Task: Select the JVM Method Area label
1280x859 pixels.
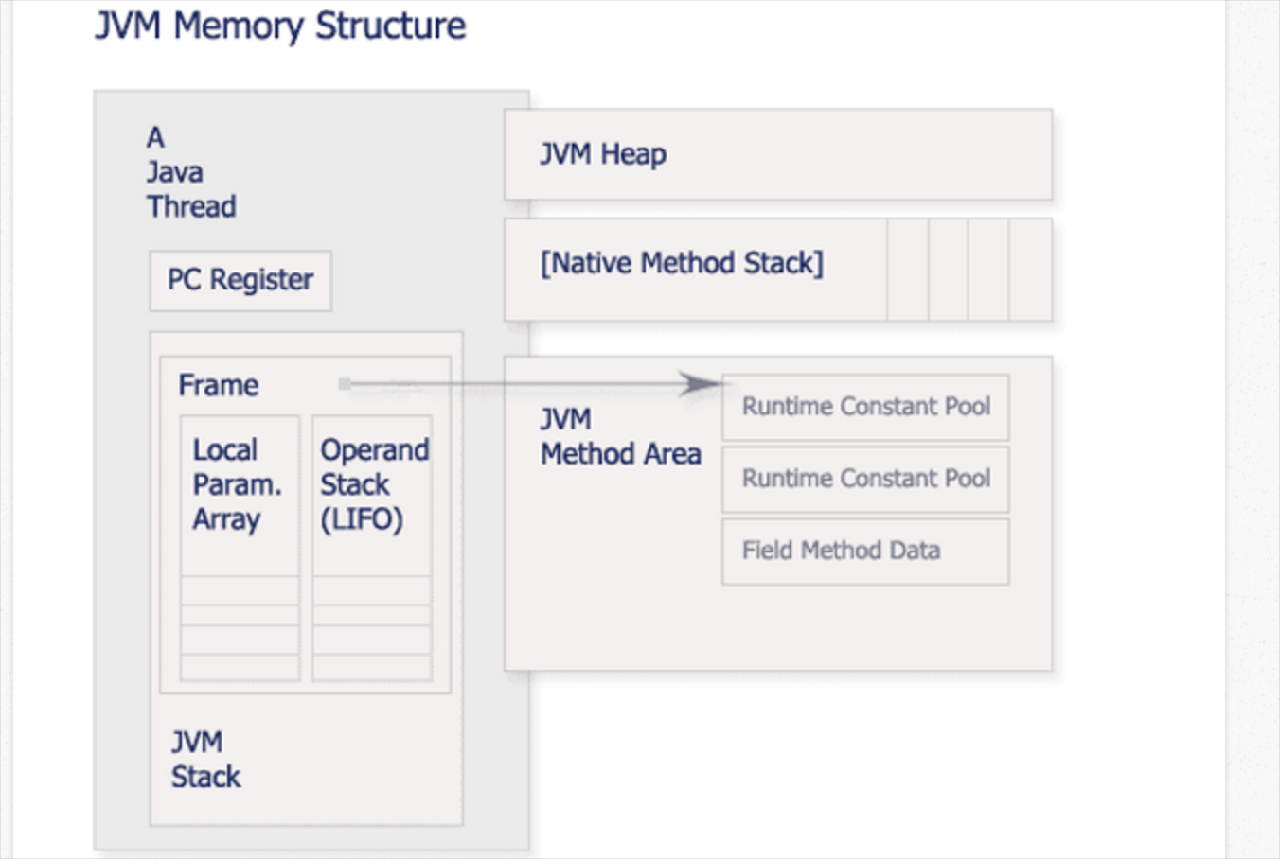Action: [621, 437]
